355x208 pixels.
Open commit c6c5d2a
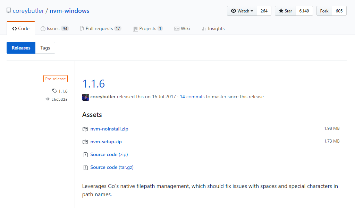pos(59,99)
